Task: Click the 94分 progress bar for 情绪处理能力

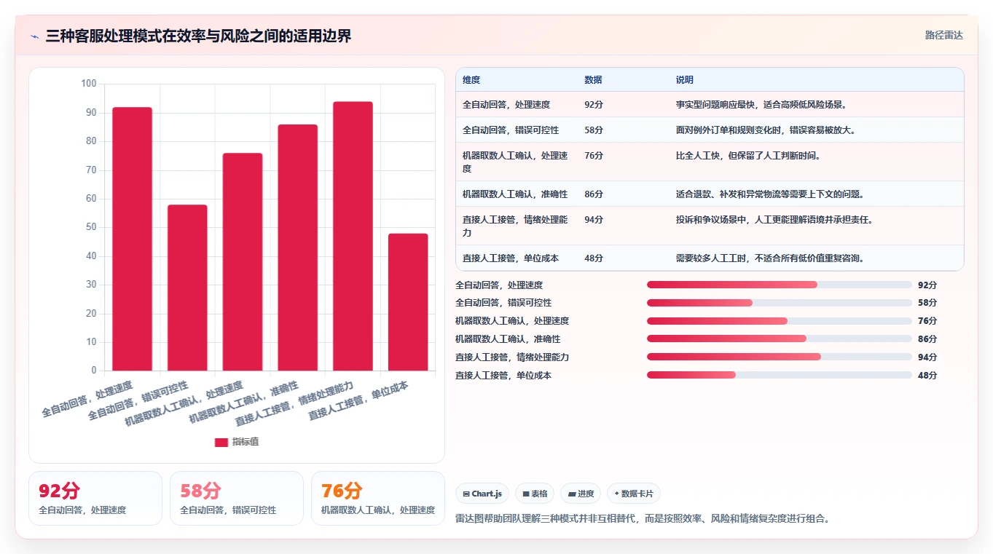Action: click(x=780, y=357)
